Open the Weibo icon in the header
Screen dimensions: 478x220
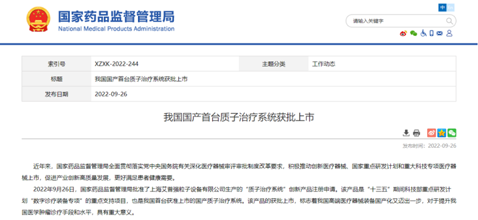click(x=403, y=33)
